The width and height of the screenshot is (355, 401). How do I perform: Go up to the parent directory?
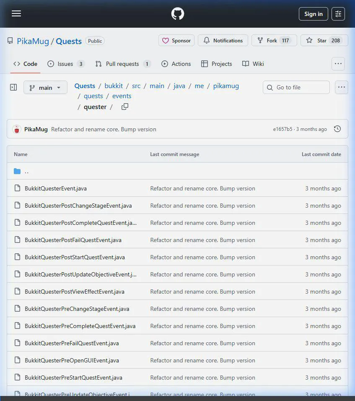(26, 171)
